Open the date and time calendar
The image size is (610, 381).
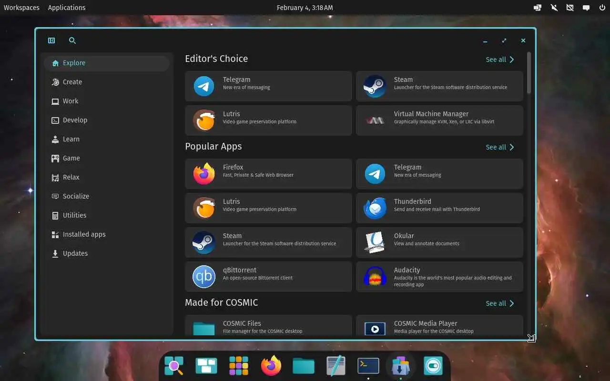click(x=305, y=8)
